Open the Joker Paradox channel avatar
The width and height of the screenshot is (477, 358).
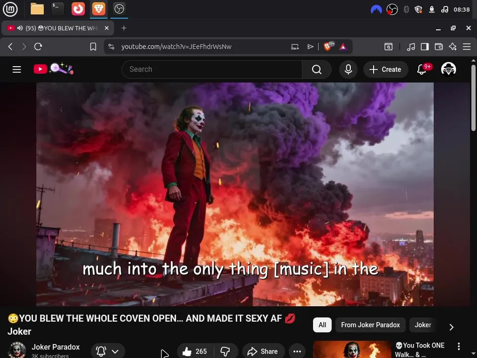point(17,350)
